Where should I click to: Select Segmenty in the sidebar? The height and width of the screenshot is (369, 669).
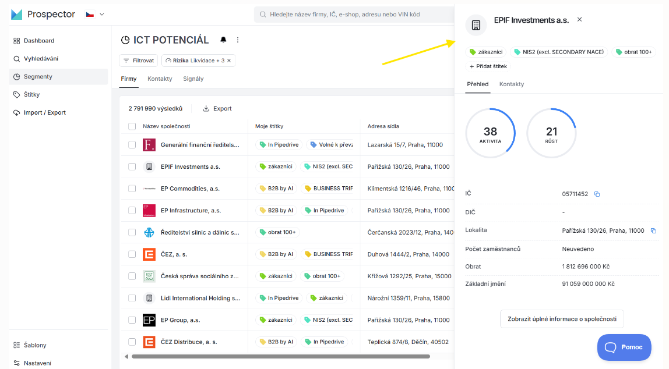click(58, 77)
